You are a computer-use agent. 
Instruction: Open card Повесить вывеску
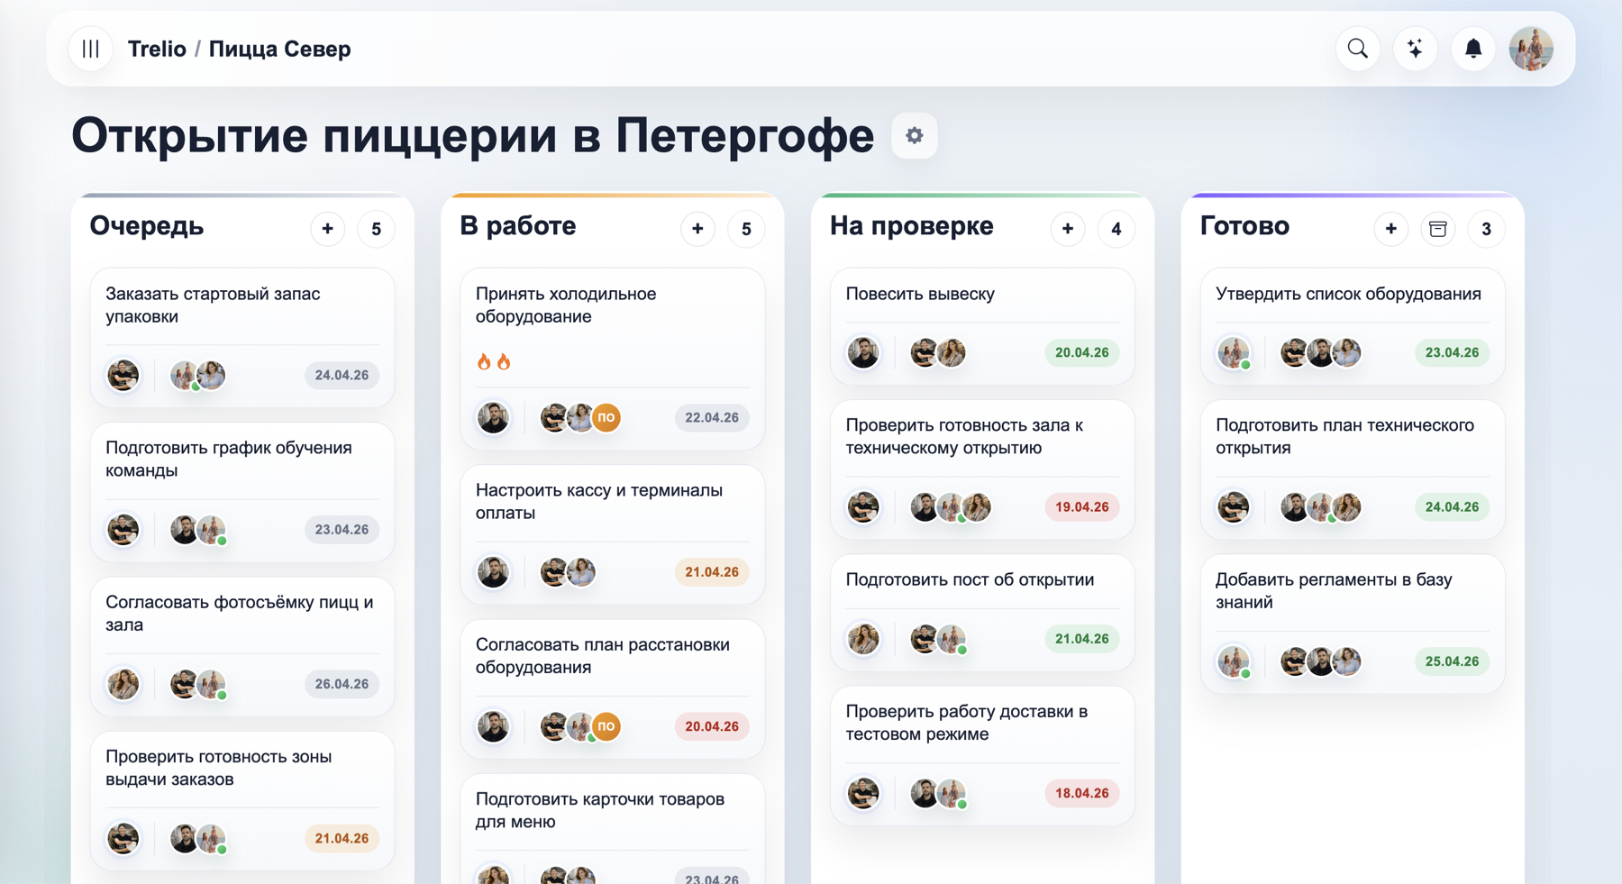(919, 294)
